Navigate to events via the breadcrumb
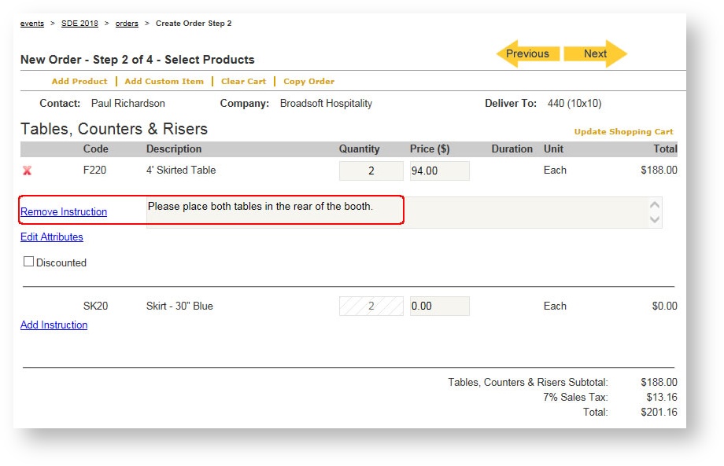This screenshot has width=724, height=466. coord(32,23)
